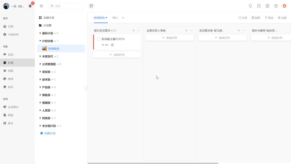The width and height of the screenshot is (291, 164).
Task: Open 简报 in the sidebar
Action: click(x=18, y=115)
